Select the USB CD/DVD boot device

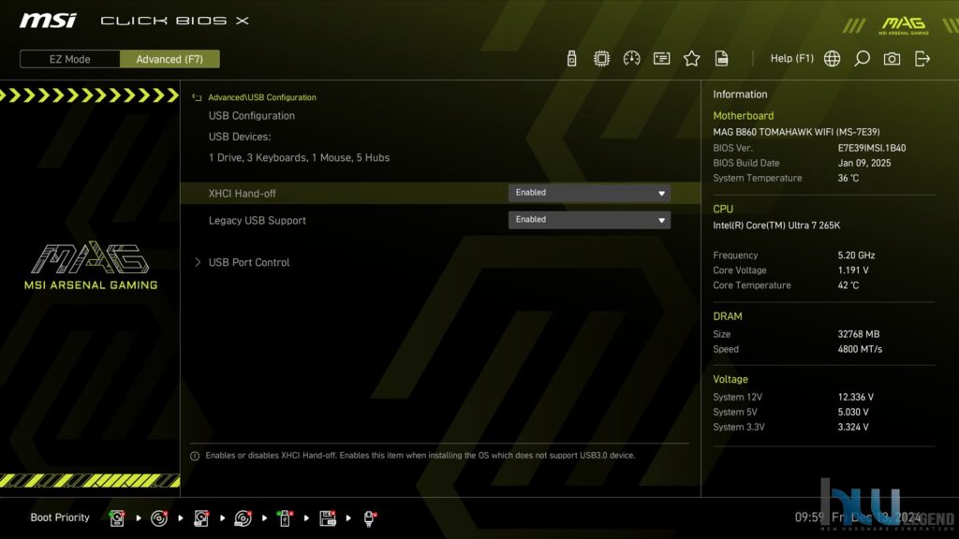243,518
